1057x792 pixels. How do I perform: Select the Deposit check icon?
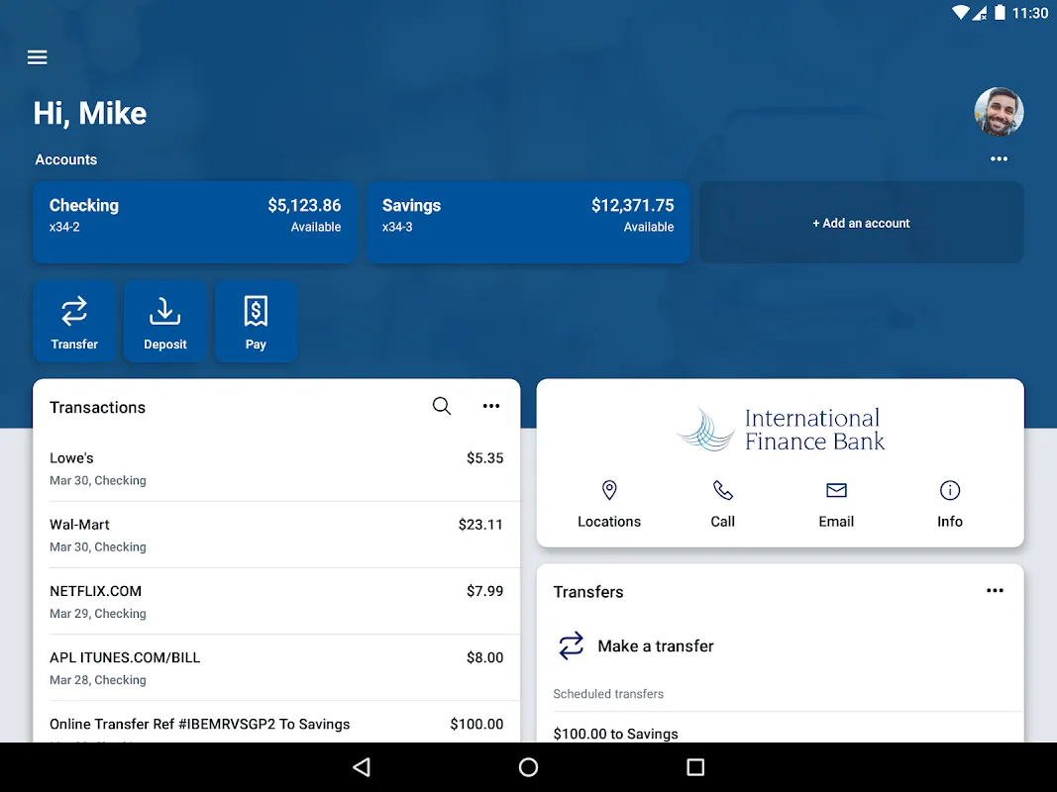click(164, 312)
